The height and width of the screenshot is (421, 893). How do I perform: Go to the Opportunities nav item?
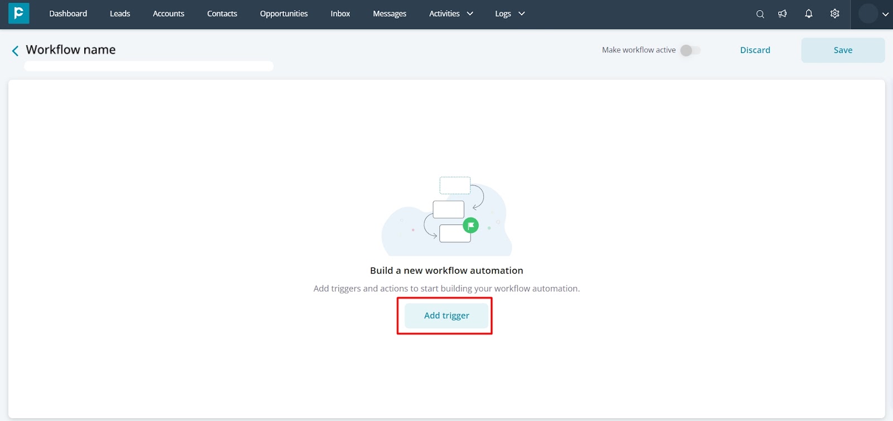[284, 13]
